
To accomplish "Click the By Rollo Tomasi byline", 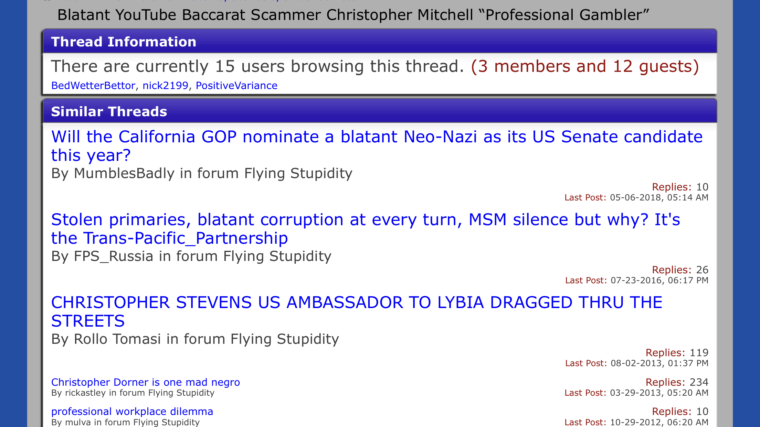I will 195,339.
